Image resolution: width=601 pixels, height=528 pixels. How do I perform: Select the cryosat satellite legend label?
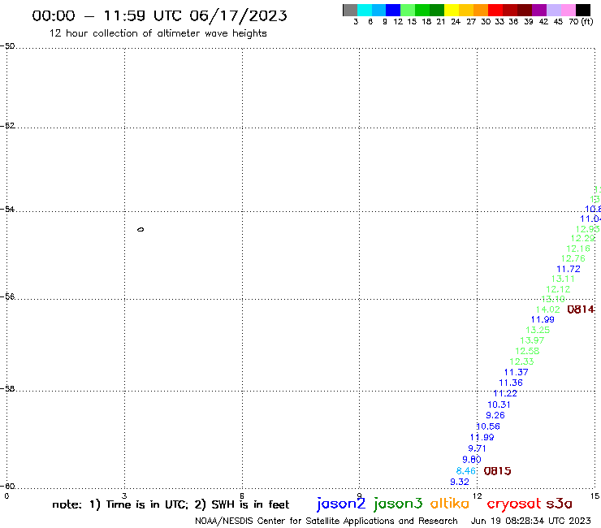click(x=514, y=504)
